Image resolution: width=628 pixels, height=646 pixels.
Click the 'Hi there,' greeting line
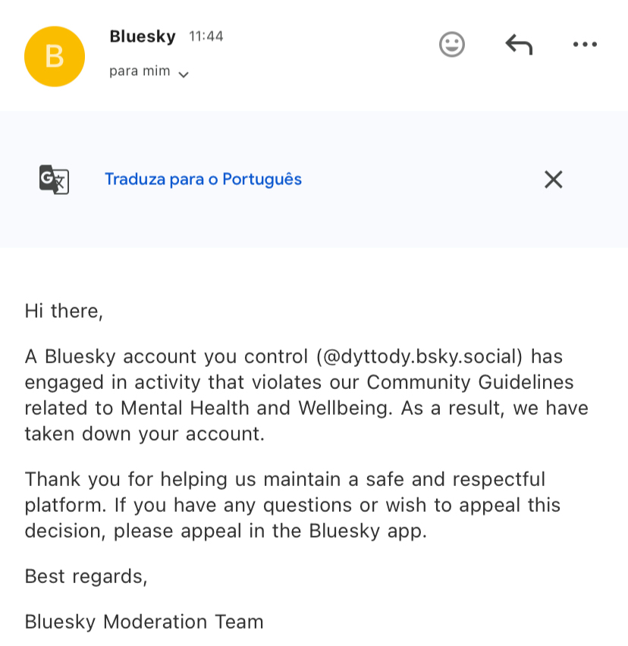[64, 311]
